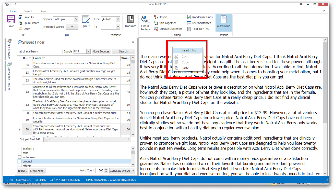Select the Home ribbon tab

[12, 11]
